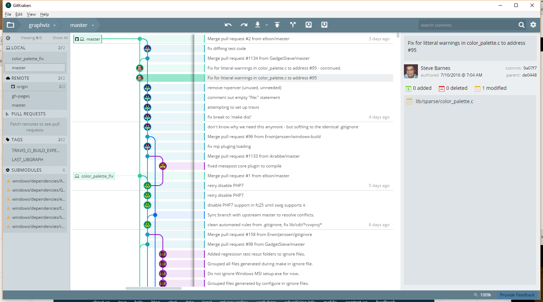The width and height of the screenshot is (543, 302).
Task: Click the Stash icon in toolbar
Action: pyautogui.click(x=309, y=24)
